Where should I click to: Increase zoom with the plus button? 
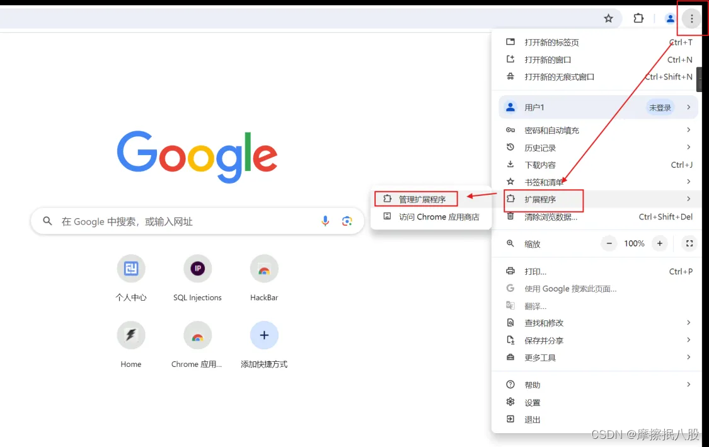pyautogui.click(x=660, y=243)
